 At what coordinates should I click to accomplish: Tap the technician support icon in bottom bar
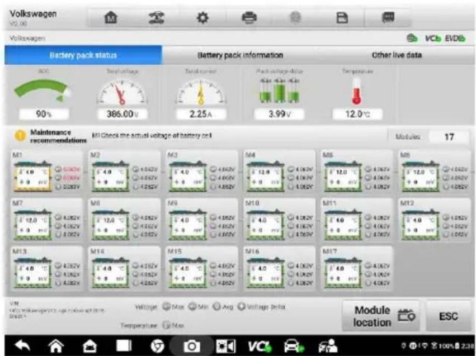328,346
